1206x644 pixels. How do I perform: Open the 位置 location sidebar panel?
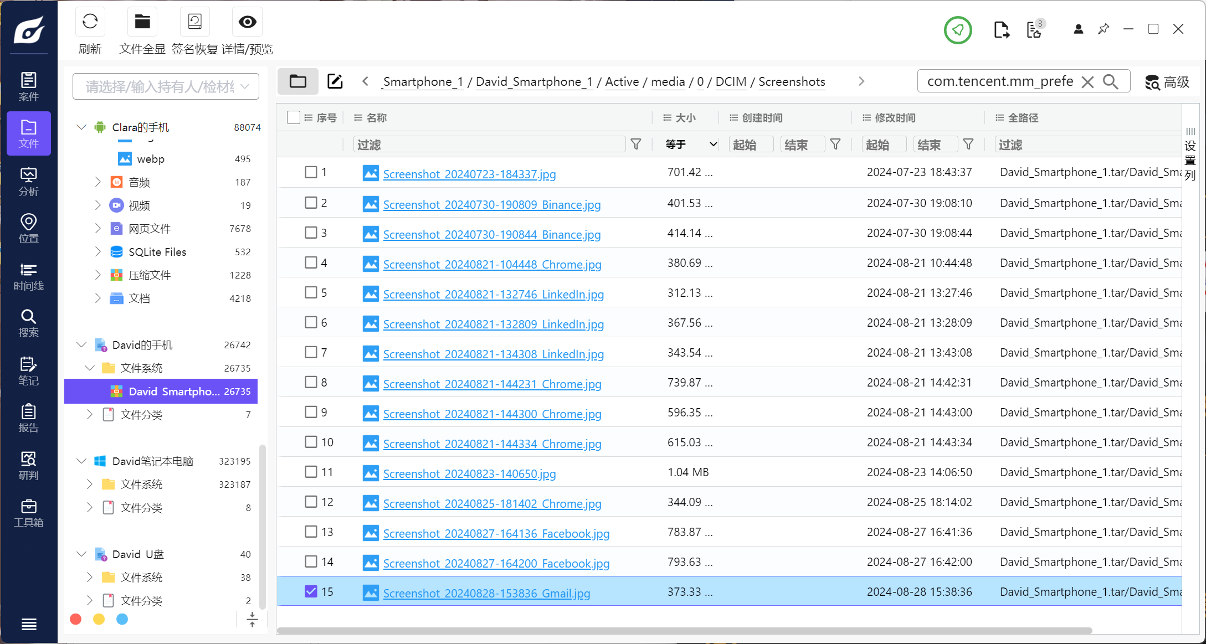click(x=28, y=229)
